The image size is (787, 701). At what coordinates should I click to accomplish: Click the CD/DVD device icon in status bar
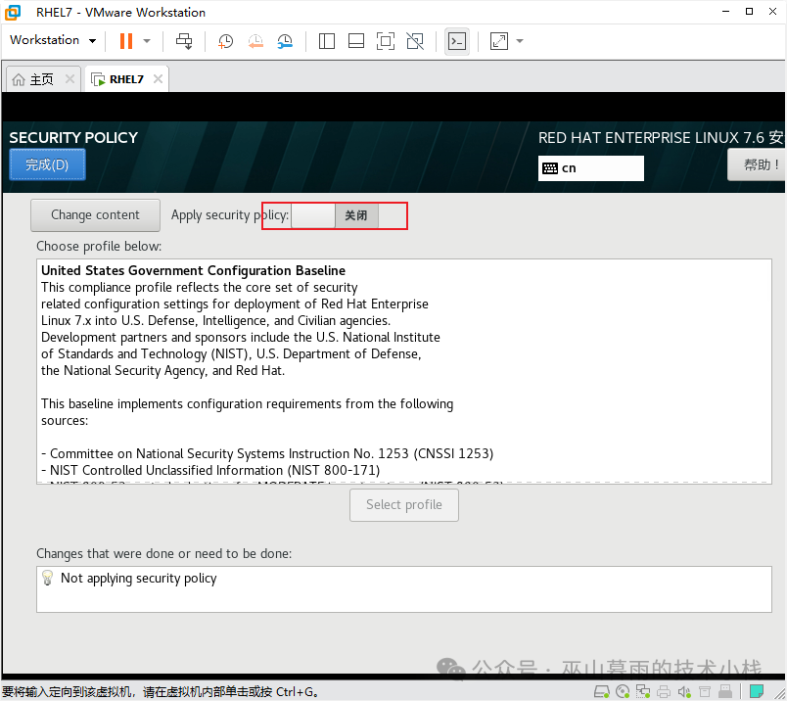[x=622, y=690]
